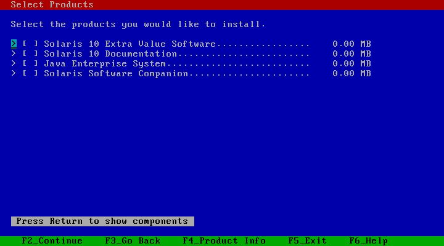444x246 pixels.
Task: Check the Solaris 10 Extra Value Software box
Action: point(30,44)
